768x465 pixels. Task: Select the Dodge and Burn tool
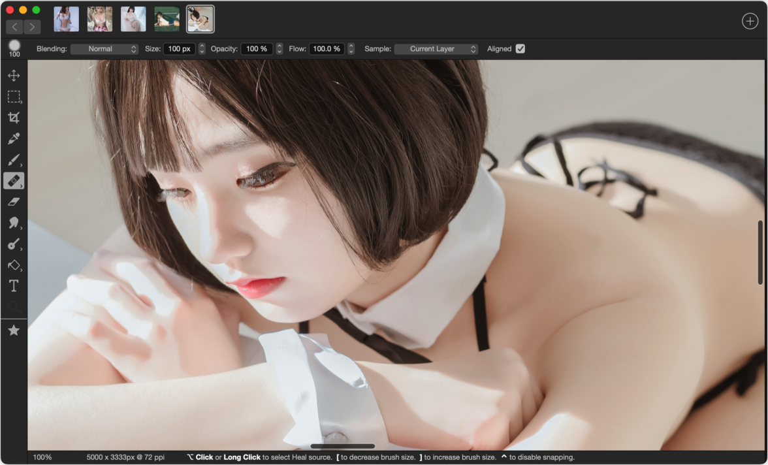click(x=14, y=244)
